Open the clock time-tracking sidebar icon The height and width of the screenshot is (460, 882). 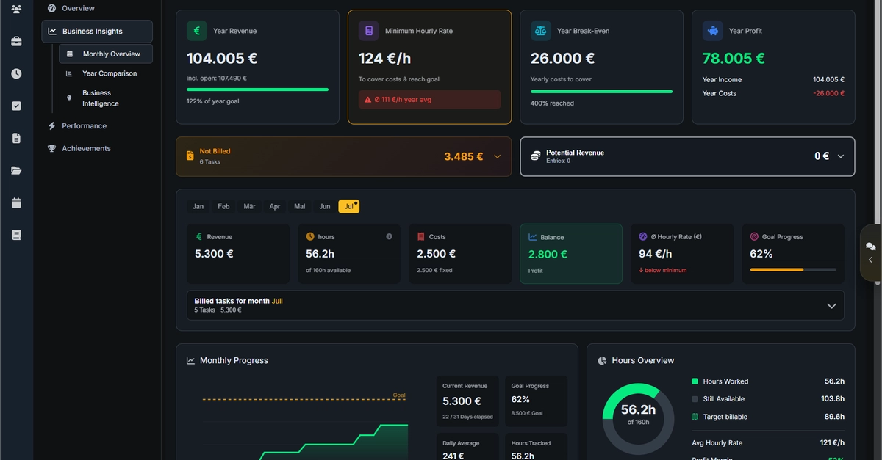click(16, 73)
